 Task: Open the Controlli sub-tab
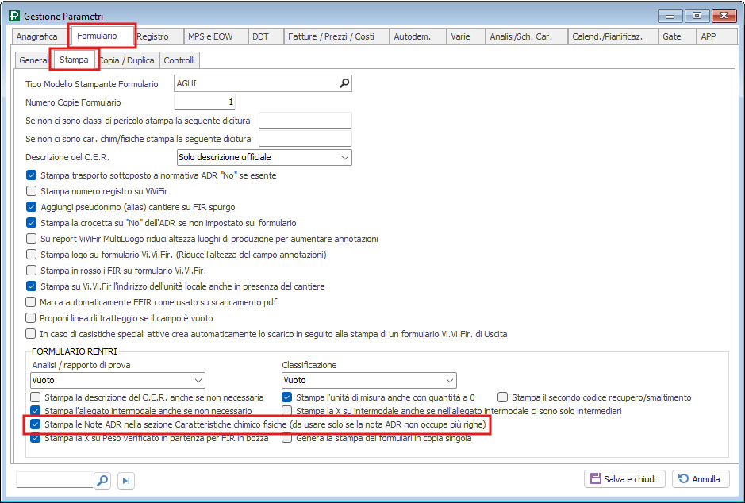point(179,60)
